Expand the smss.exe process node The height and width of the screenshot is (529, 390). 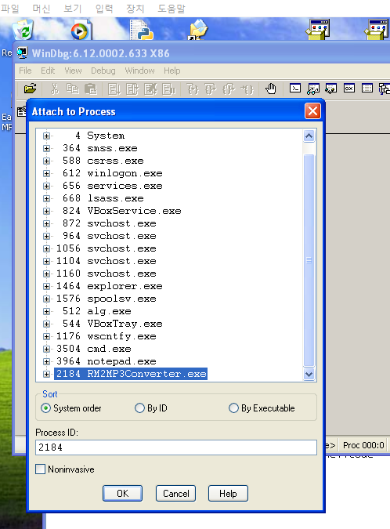pos(46,148)
